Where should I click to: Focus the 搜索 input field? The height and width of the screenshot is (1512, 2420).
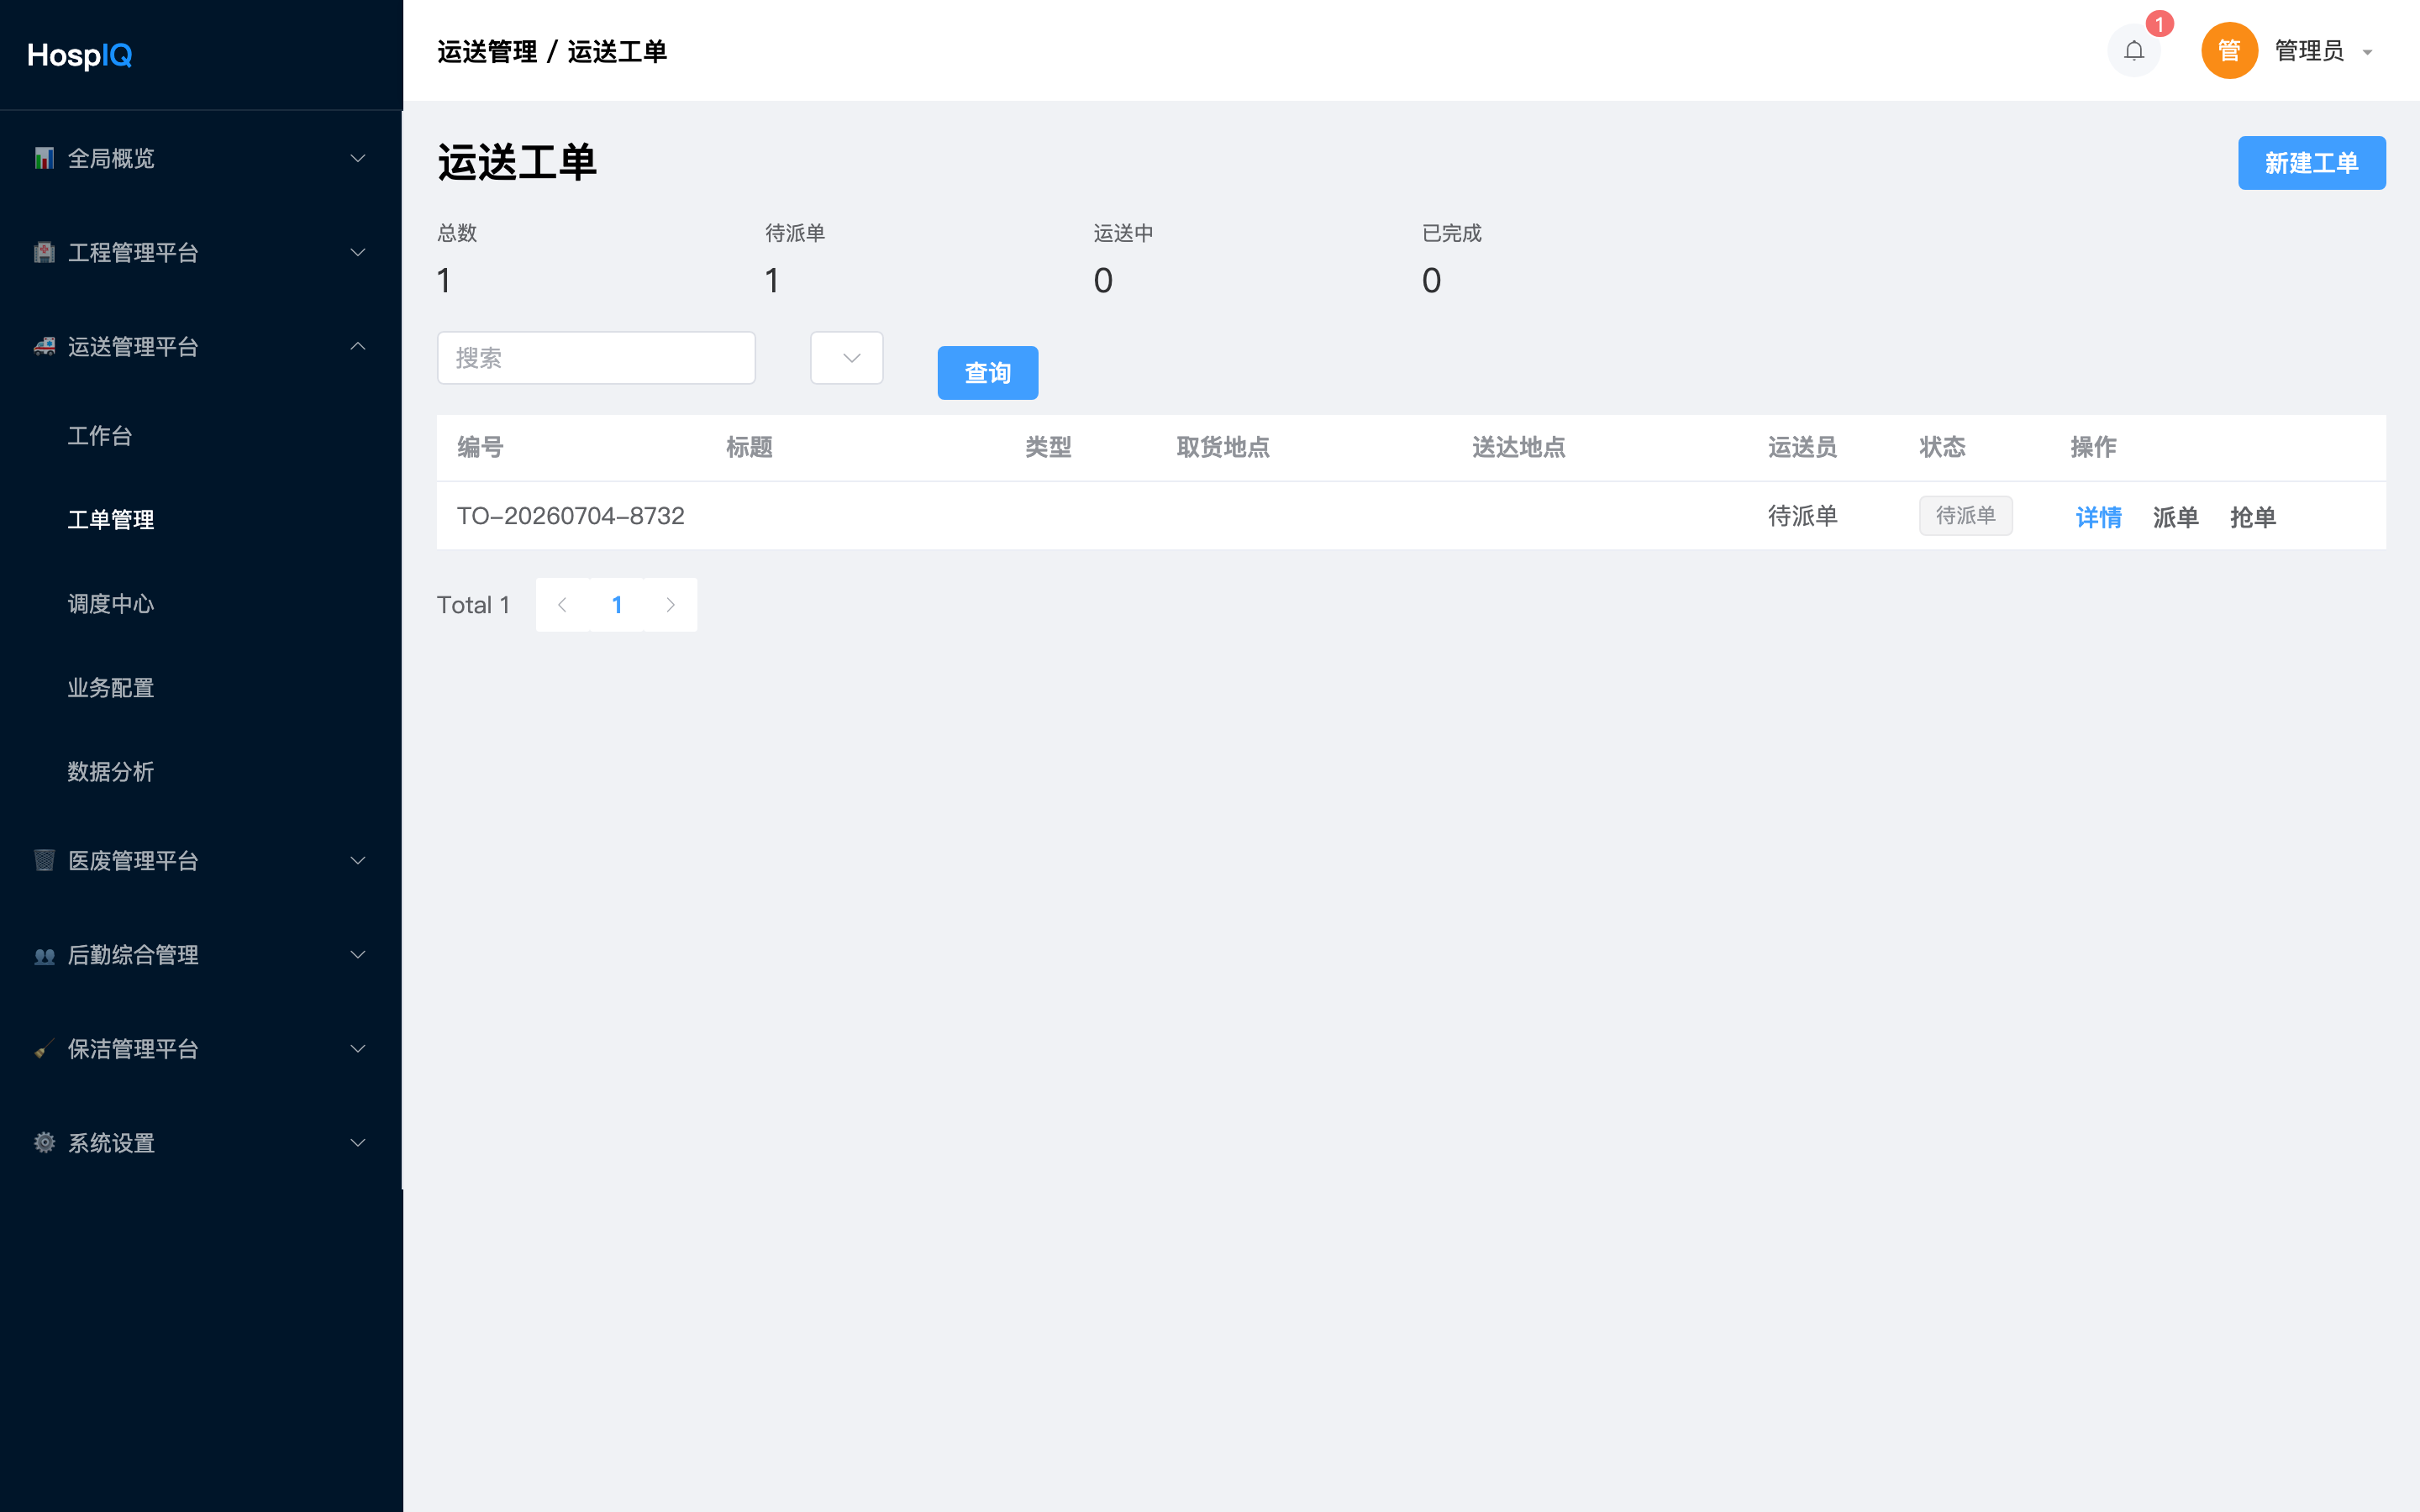coord(596,358)
